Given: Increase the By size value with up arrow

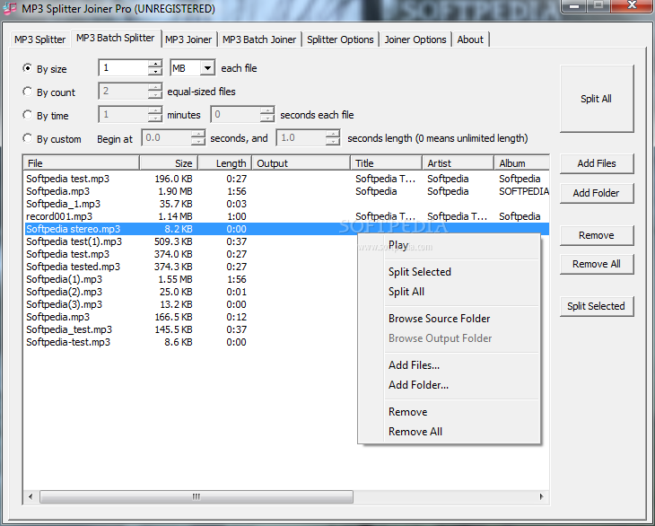Looking at the screenshot, I should tap(155, 64).
